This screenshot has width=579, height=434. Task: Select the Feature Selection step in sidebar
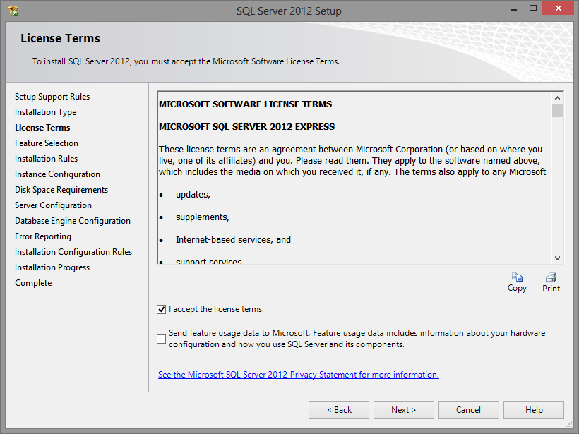tap(47, 143)
